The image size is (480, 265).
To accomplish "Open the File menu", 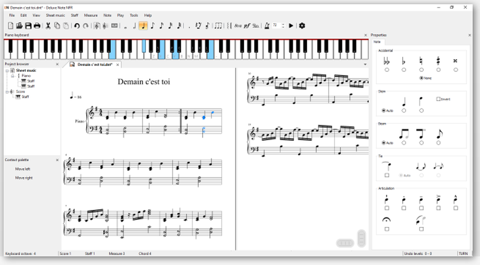I will tap(12, 15).
